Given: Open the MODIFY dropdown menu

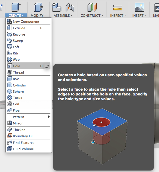Looking at the screenshot, I should [x=38, y=16].
